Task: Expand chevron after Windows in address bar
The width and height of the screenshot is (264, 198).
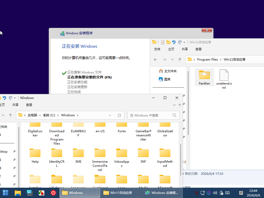Action: click(78, 115)
